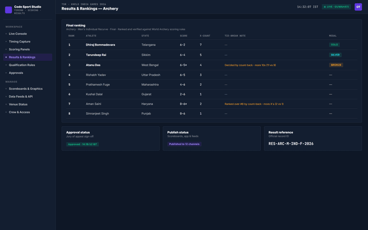Open Data Feeds & API
368x230 pixels.
[x=28, y=96]
